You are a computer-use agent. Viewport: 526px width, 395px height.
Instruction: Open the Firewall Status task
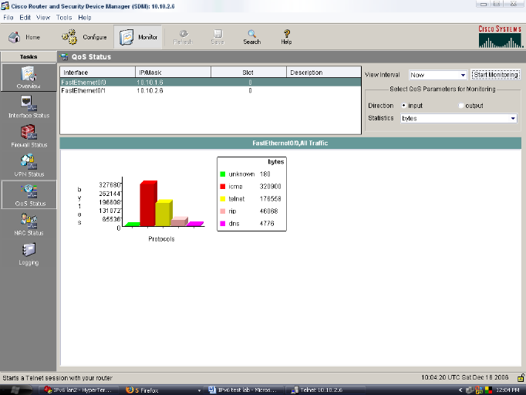pos(29,133)
